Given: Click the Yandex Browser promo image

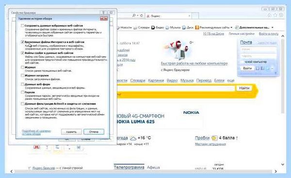Looking at the screenshot, I should pyautogui.click(x=177, y=50).
